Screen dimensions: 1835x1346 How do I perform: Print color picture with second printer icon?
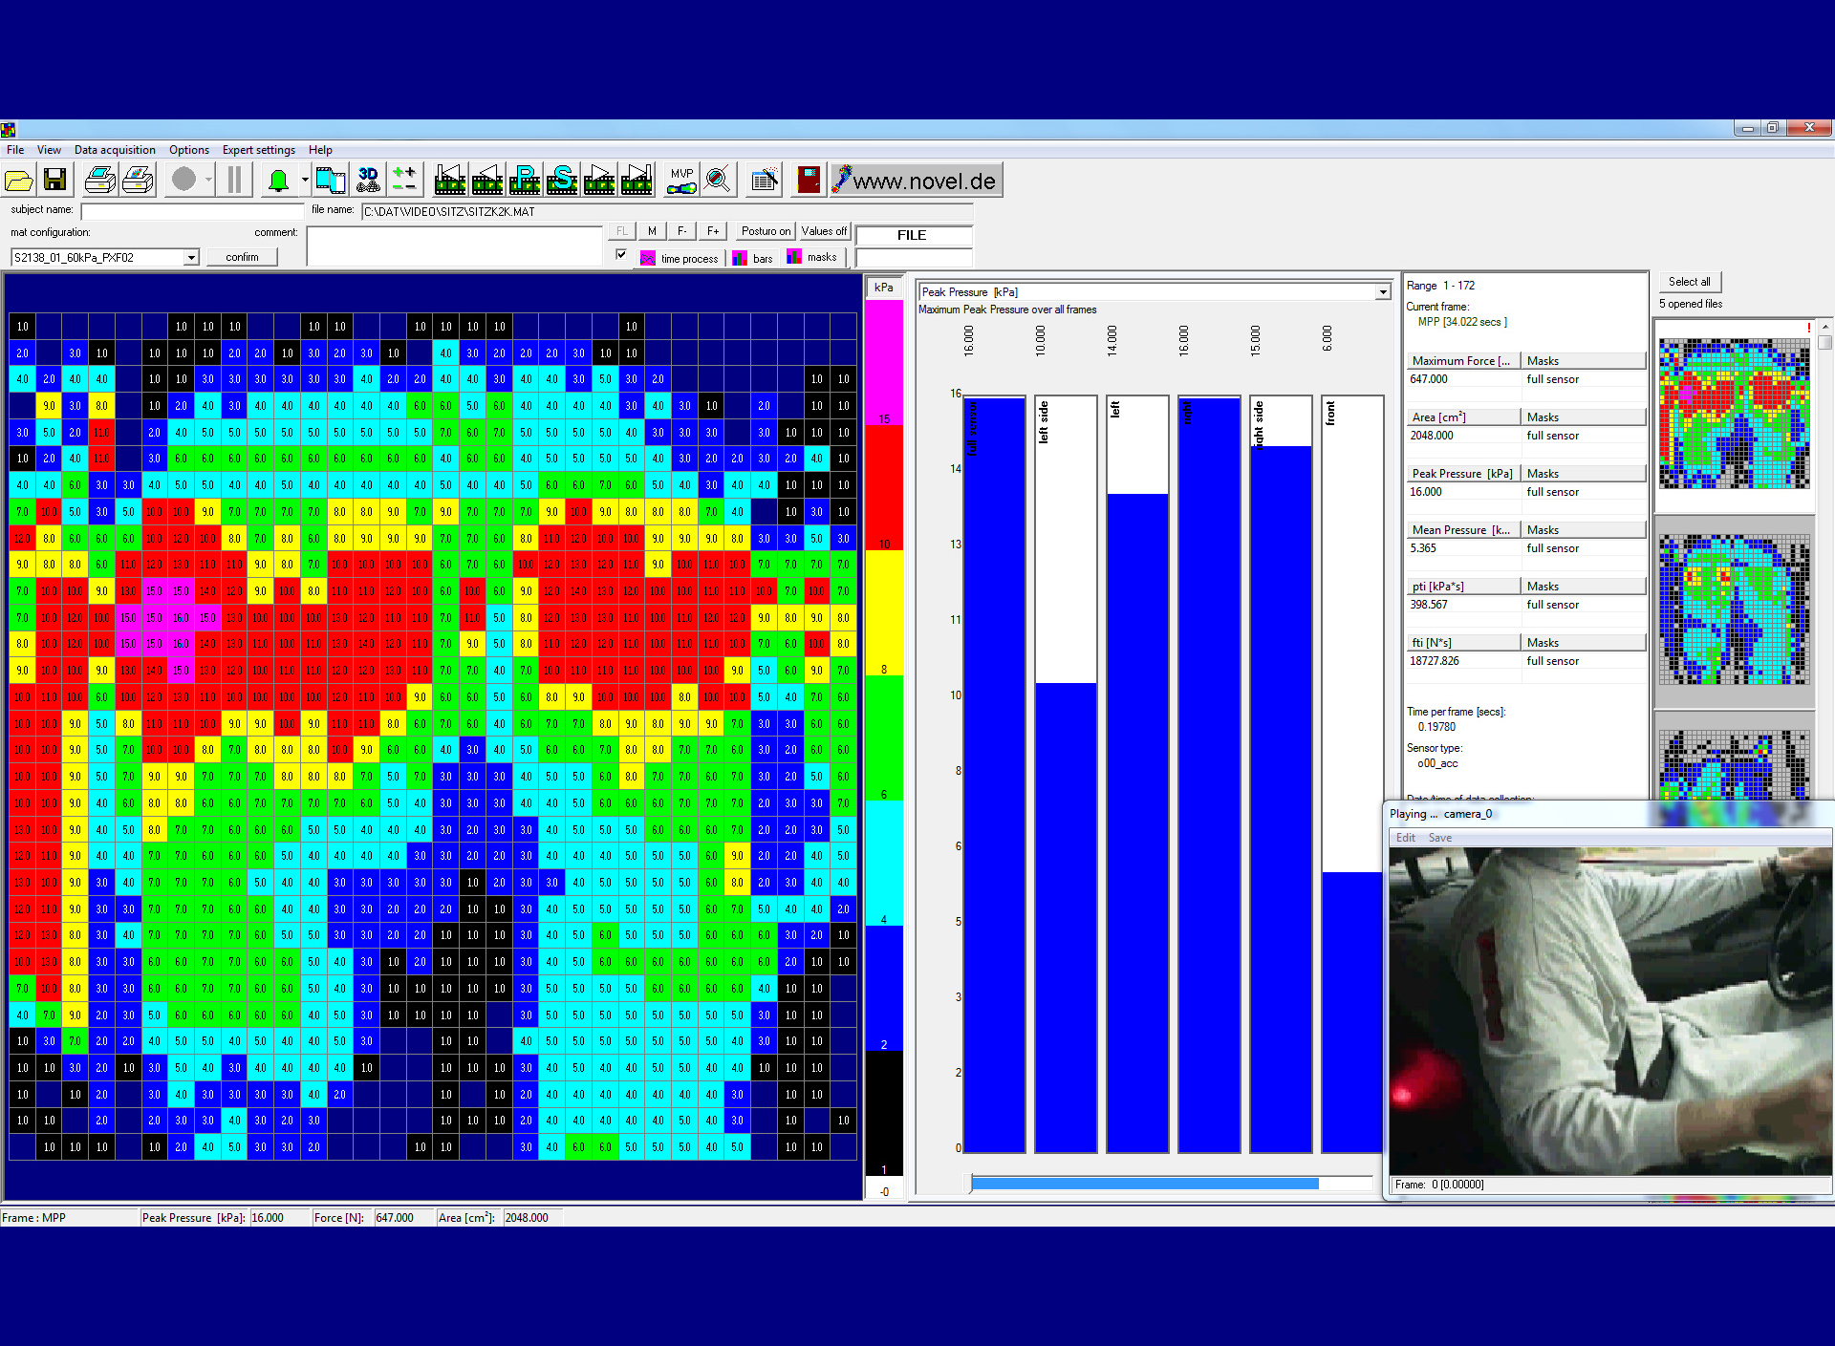[140, 181]
